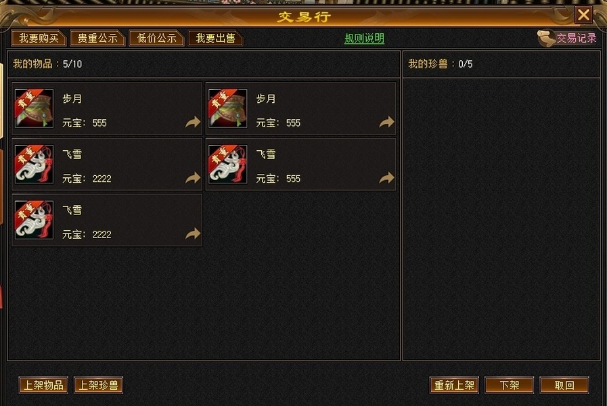Click share arrow on second 步月 listing
Viewport: 607px width, 406px height.
coord(386,122)
